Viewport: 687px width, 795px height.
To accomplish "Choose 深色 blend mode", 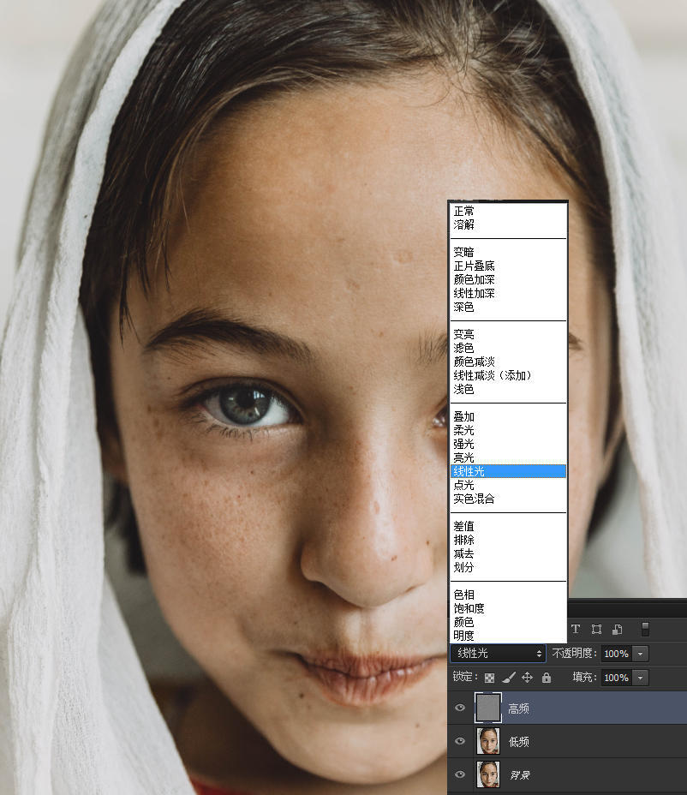I will coord(508,307).
